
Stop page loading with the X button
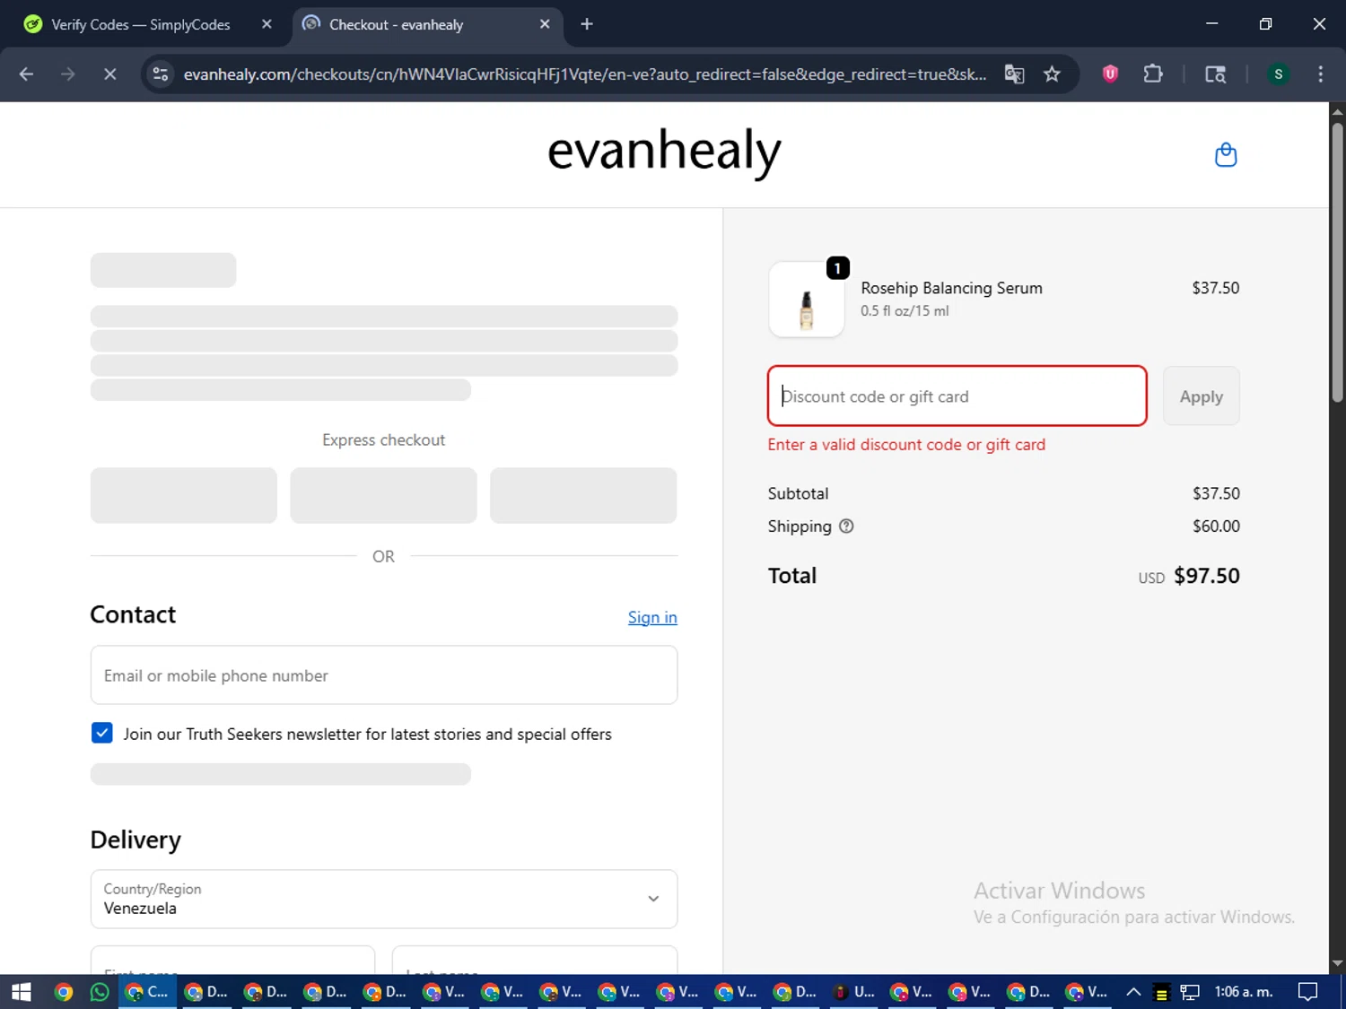(109, 74)
